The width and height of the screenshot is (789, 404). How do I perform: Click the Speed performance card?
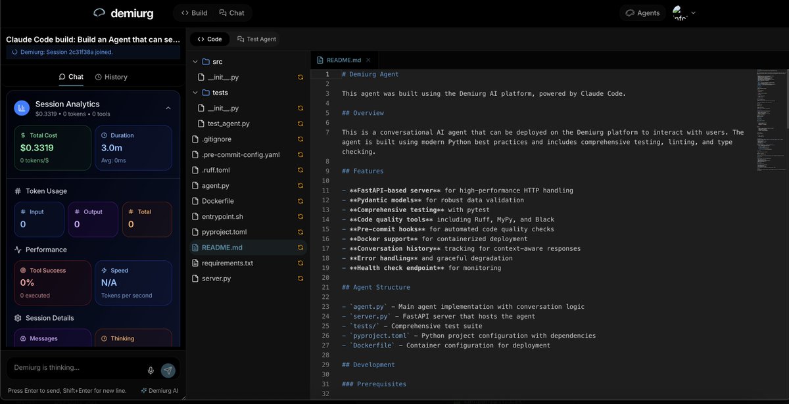pyautogui.click(x=133, y=282)
